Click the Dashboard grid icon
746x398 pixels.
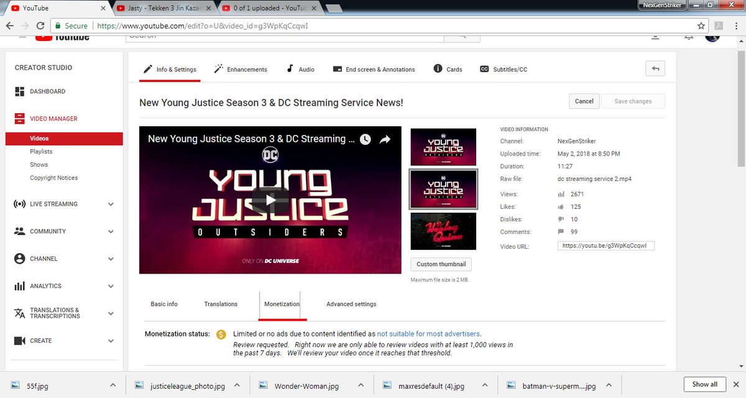[x=19, y=91]
